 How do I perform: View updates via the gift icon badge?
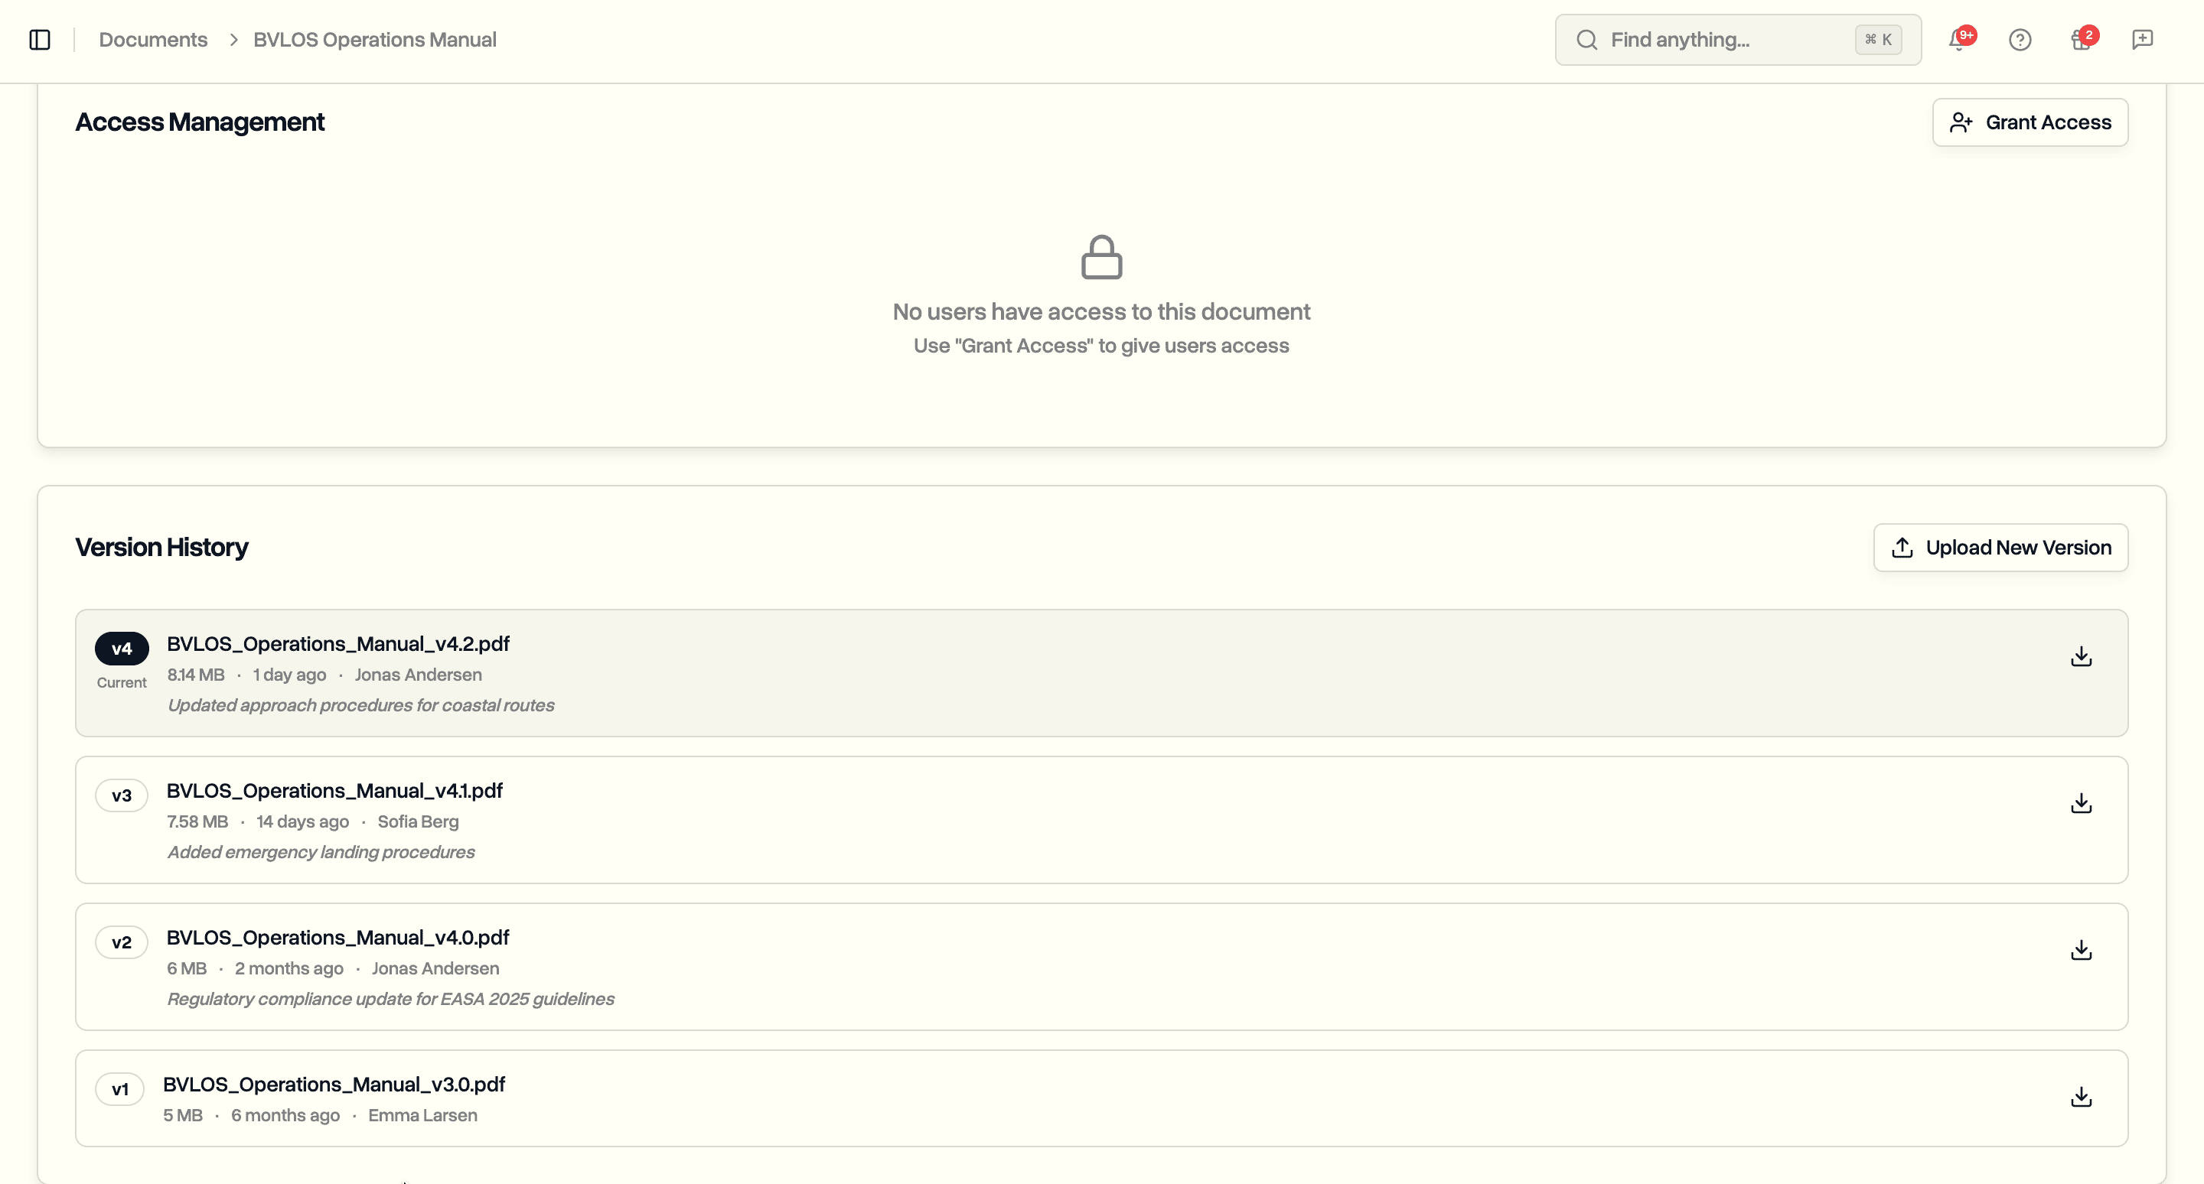click(2081, 39)
